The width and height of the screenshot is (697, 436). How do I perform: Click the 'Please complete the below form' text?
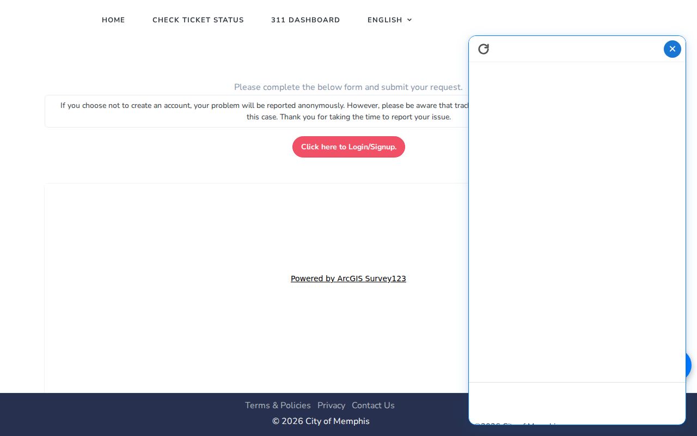click(x=348, y=87)
